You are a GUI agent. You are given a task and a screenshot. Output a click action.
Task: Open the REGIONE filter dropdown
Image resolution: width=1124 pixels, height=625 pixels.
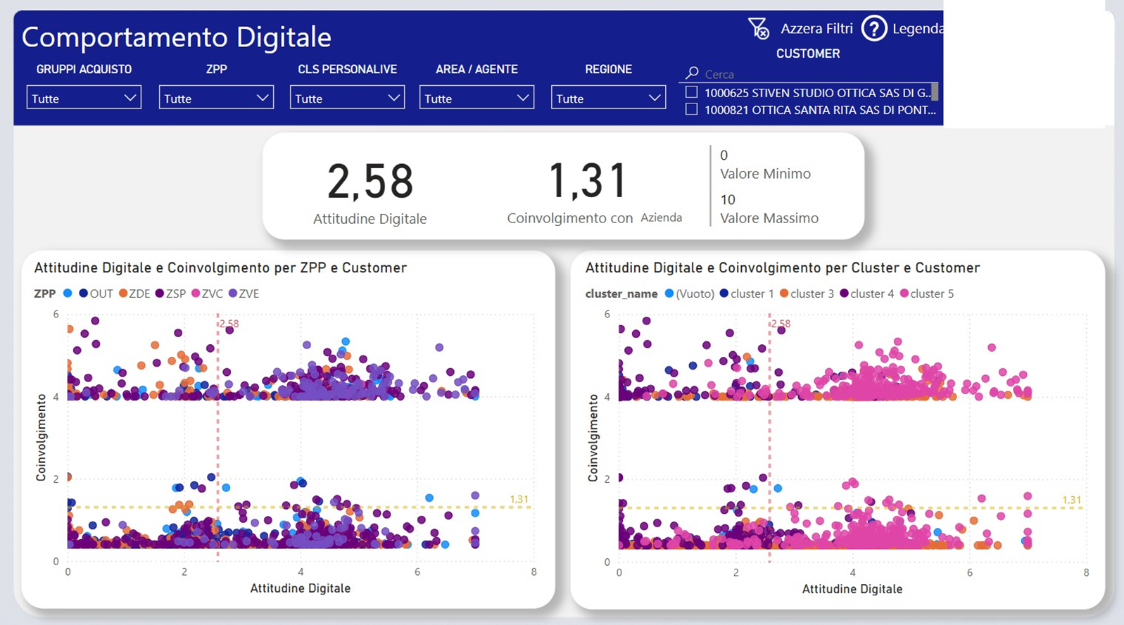pyautogui.click(x=608, y=98)
